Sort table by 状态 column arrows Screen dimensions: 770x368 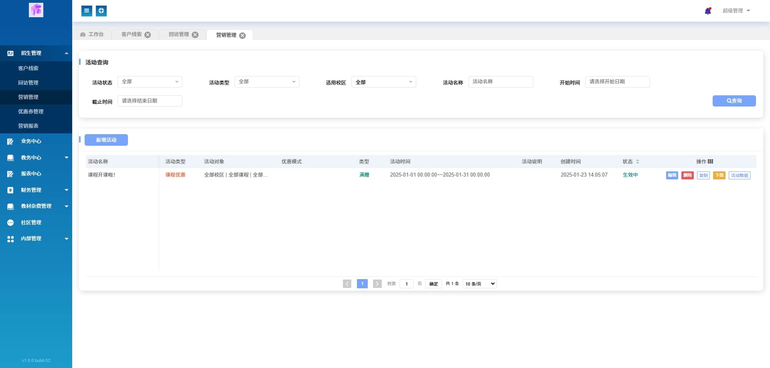coord(638,162)
